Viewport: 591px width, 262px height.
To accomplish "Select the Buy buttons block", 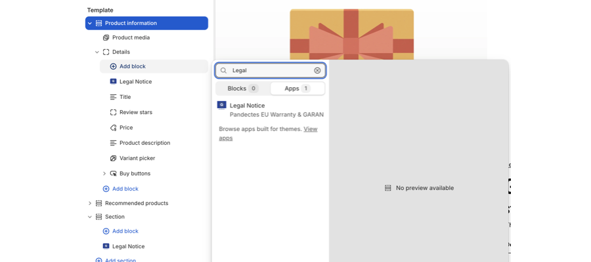I will click(135, 174).
